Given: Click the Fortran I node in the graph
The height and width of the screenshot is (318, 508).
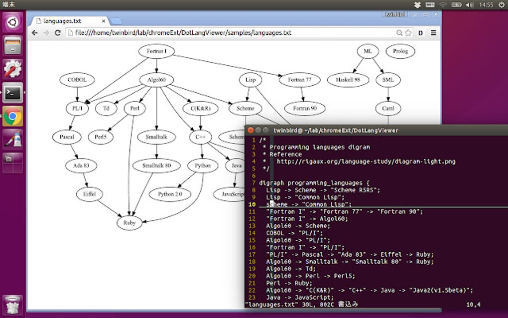Looking at the screenshot, I should (x=156, y=51).
